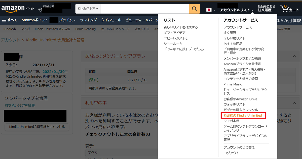This screenshot has height=159, width=302.
Task: Expand the プライム navigation dropdown
Action: [67, 20]
